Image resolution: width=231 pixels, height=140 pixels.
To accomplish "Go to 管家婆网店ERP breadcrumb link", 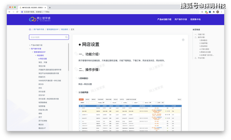I will point(52,30).
